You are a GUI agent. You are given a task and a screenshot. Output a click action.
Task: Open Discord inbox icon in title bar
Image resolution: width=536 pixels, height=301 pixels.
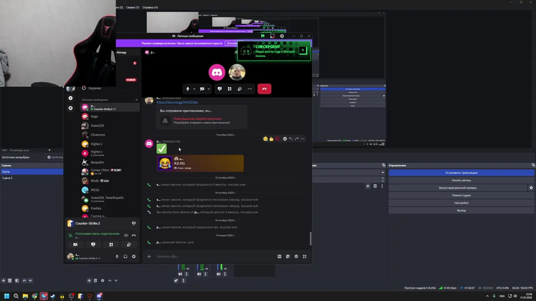pyautogui.click(x=272, y=36)
